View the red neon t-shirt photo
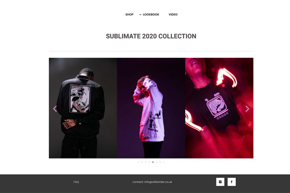Image resolution: width=290 pixels, height=193 pixels. click(219, 108)
